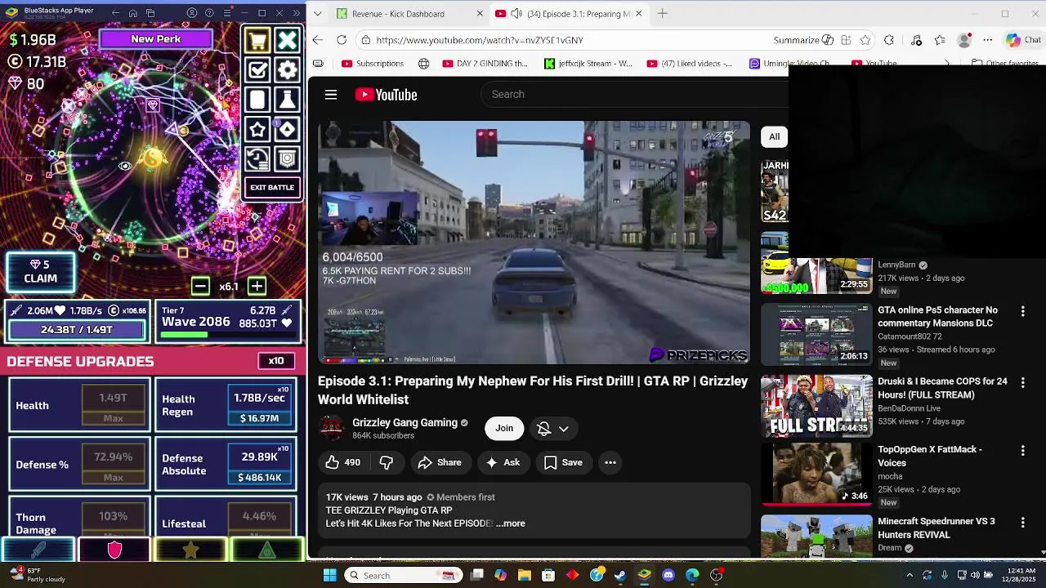This screenshot has width=1046, height=588.
Task: Select the pink shield defense upgrades tab
Action: coord(114,550)
